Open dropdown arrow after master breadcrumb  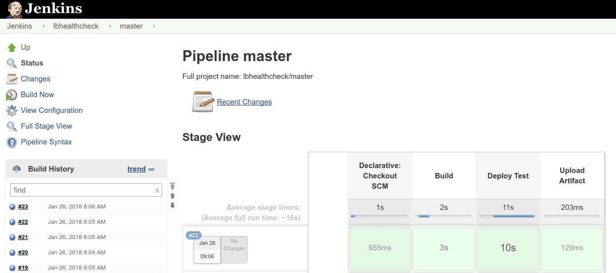[x=154, y=26]
